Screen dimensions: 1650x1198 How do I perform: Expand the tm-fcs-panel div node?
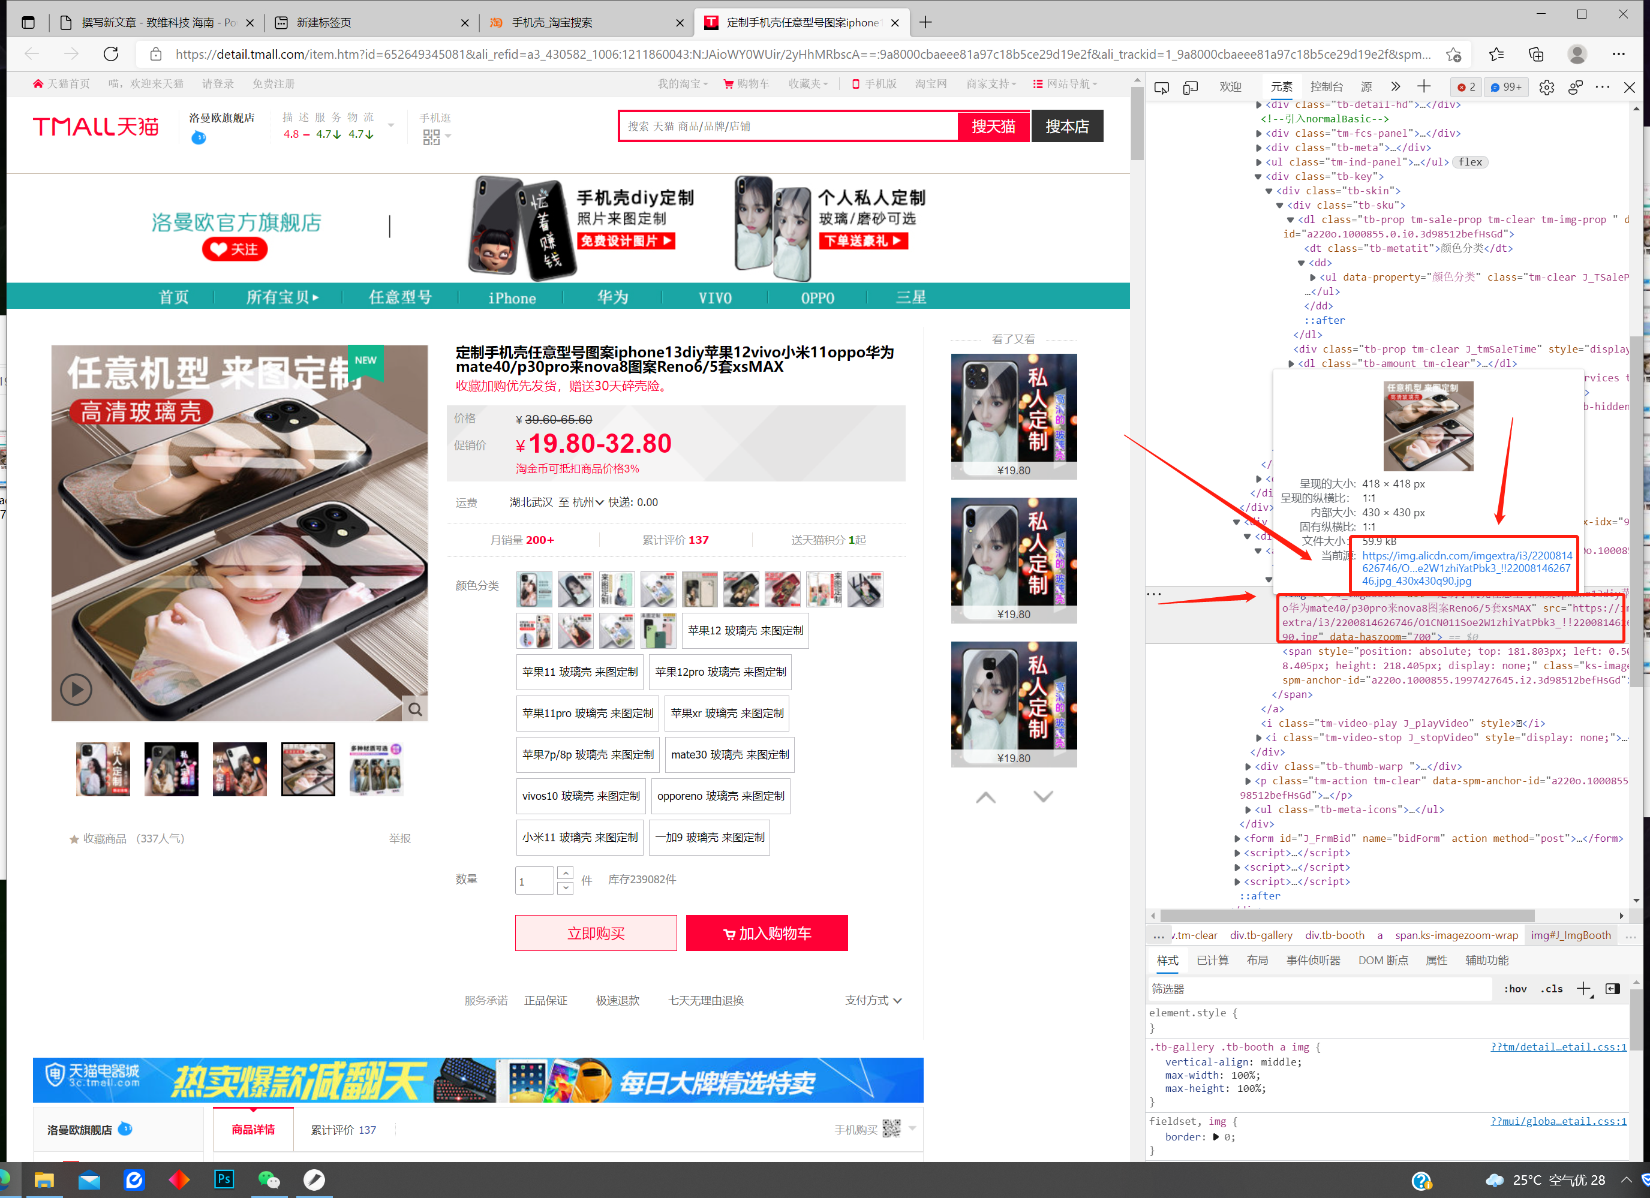[1260, 134]
